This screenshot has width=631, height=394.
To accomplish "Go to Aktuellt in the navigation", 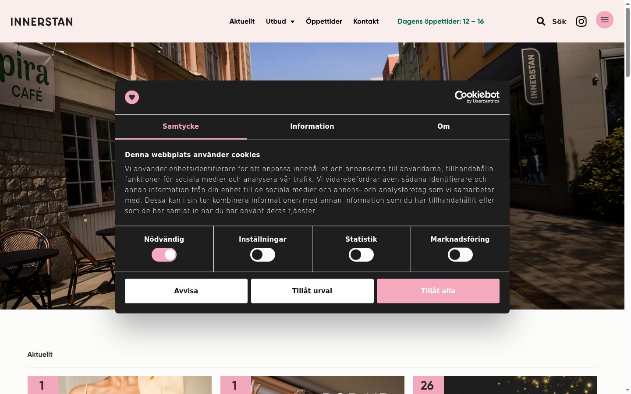I will click(242, 21).
